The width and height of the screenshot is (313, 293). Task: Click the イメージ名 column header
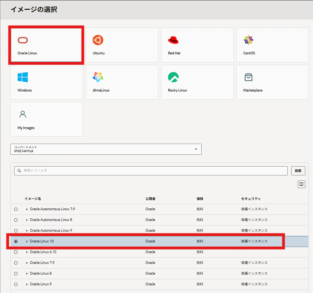tap(33, 199)
